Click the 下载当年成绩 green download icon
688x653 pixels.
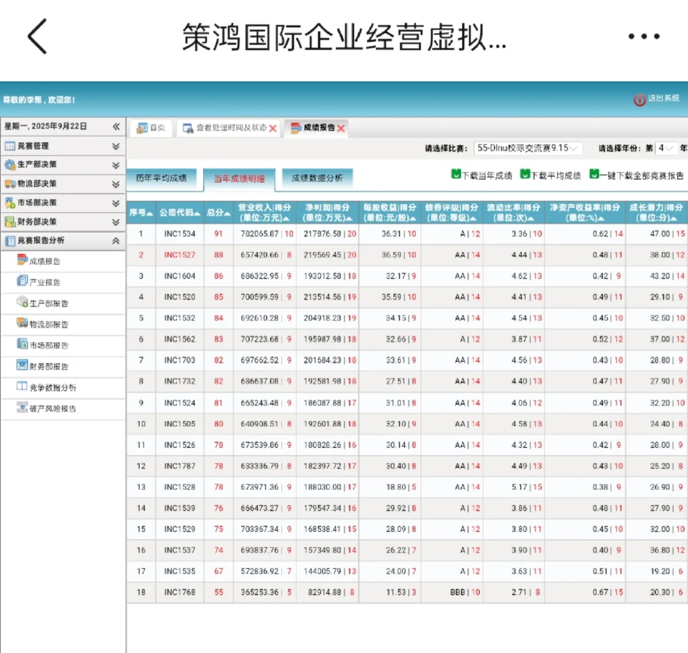pyautogui.click(x=456, y=174)
